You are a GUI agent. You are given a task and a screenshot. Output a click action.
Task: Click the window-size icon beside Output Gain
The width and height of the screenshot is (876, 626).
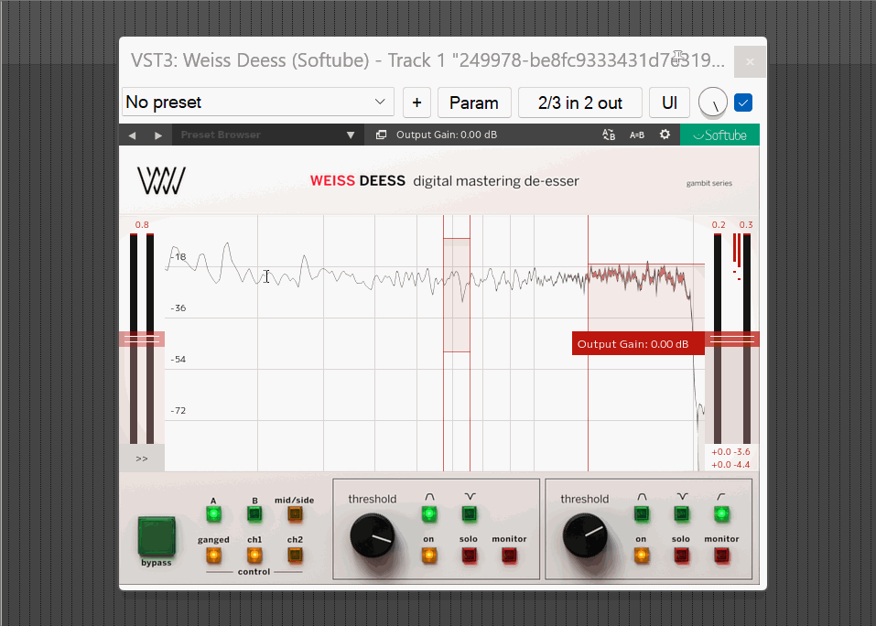(381, 135)
